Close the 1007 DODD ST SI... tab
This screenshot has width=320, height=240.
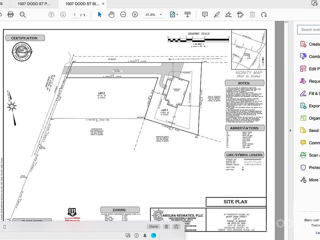103,4
